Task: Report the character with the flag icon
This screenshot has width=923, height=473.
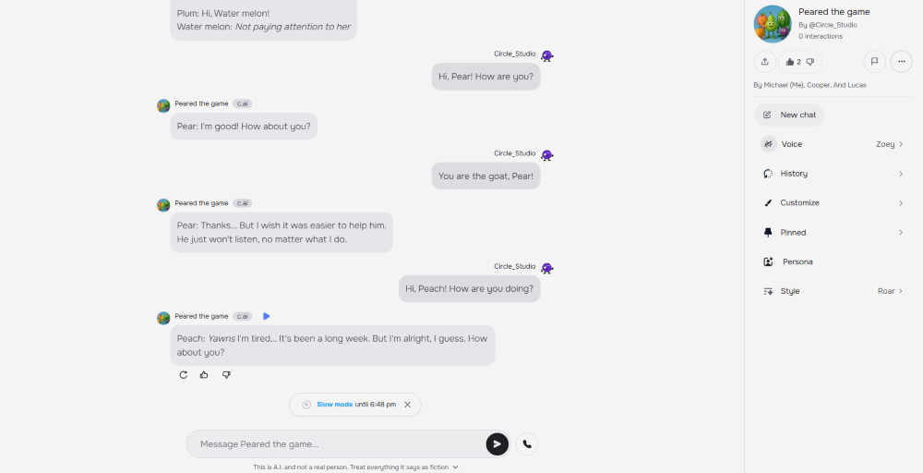Action: pyautogui.click(x=873, y=62)
